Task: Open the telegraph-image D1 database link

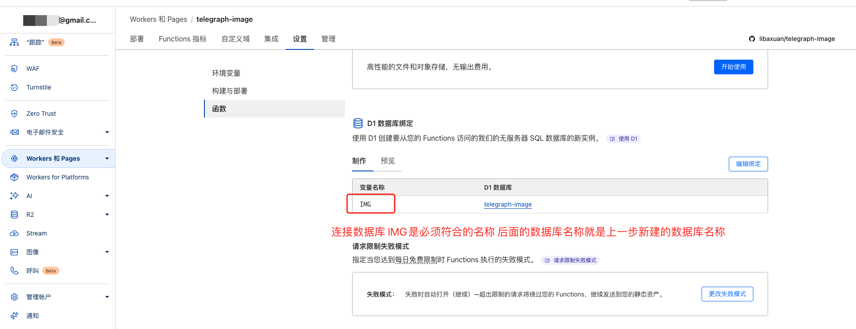Action: coord(507,204)
